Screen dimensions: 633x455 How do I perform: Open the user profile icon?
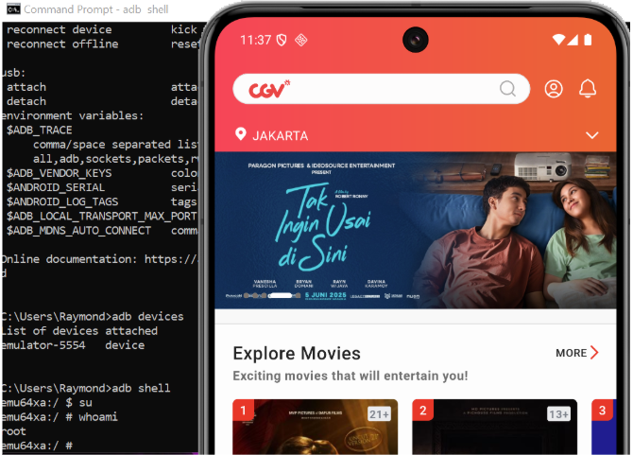[x=554, y=89]
